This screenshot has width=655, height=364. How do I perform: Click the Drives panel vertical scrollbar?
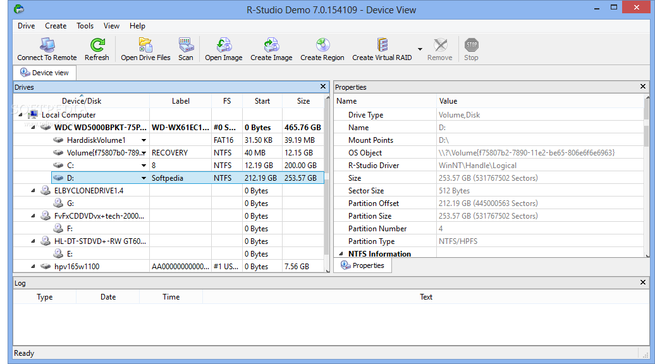[x=327, y=184]
